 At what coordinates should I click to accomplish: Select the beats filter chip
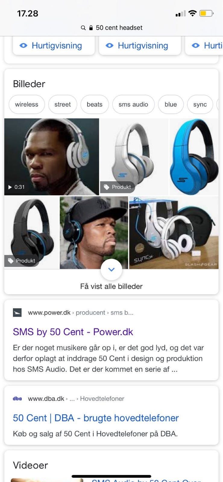click(x=95, y=104)
